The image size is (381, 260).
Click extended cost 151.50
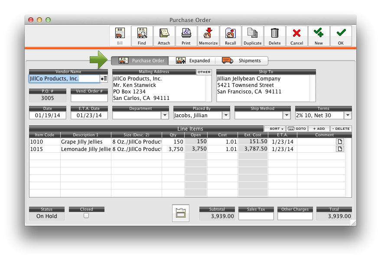coord(253,141)
